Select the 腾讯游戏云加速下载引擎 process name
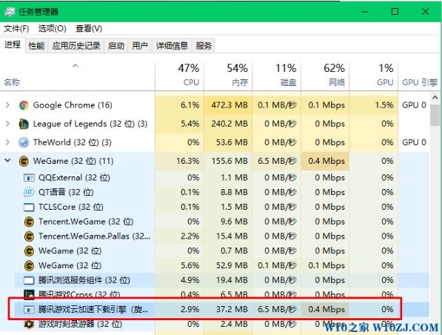 click(93, 310)
